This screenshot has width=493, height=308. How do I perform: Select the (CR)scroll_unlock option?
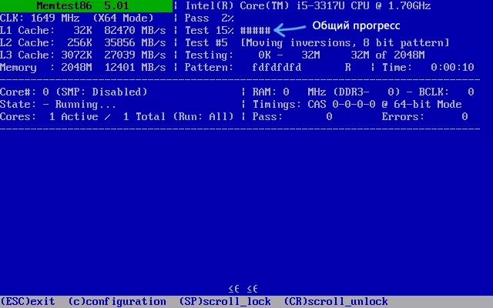pyautogui.click(x=336, y=301)
